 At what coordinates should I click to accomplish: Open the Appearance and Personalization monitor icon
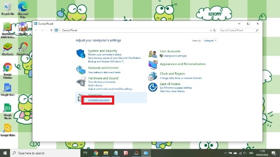pyautogui.click(x=153, y=65)
